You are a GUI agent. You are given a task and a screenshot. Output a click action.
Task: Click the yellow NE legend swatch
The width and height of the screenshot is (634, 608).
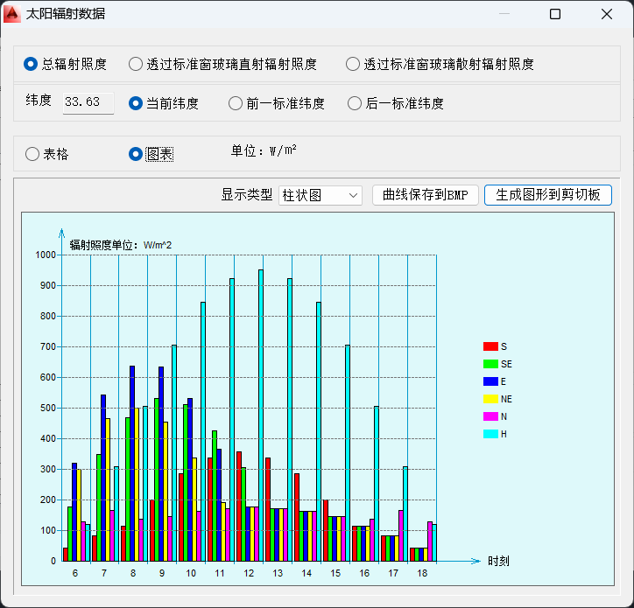point(490,399)
